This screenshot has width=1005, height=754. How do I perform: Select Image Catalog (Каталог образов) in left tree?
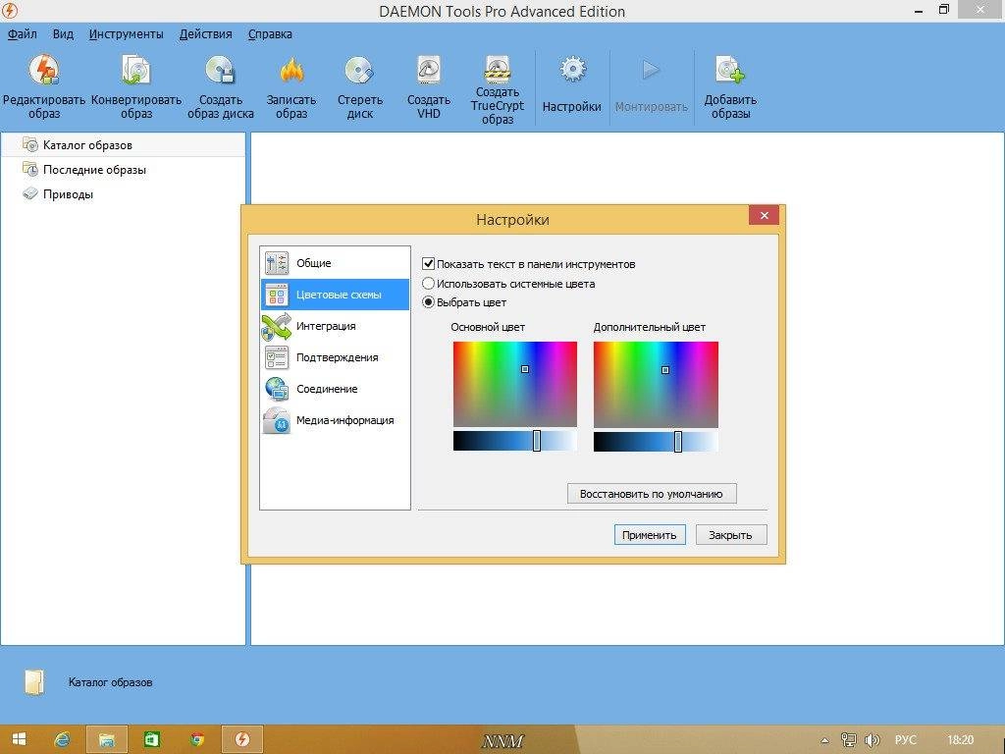tap(123, 145)
